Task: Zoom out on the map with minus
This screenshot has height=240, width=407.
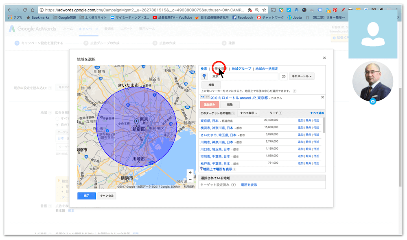Action: tap(190, 179)
